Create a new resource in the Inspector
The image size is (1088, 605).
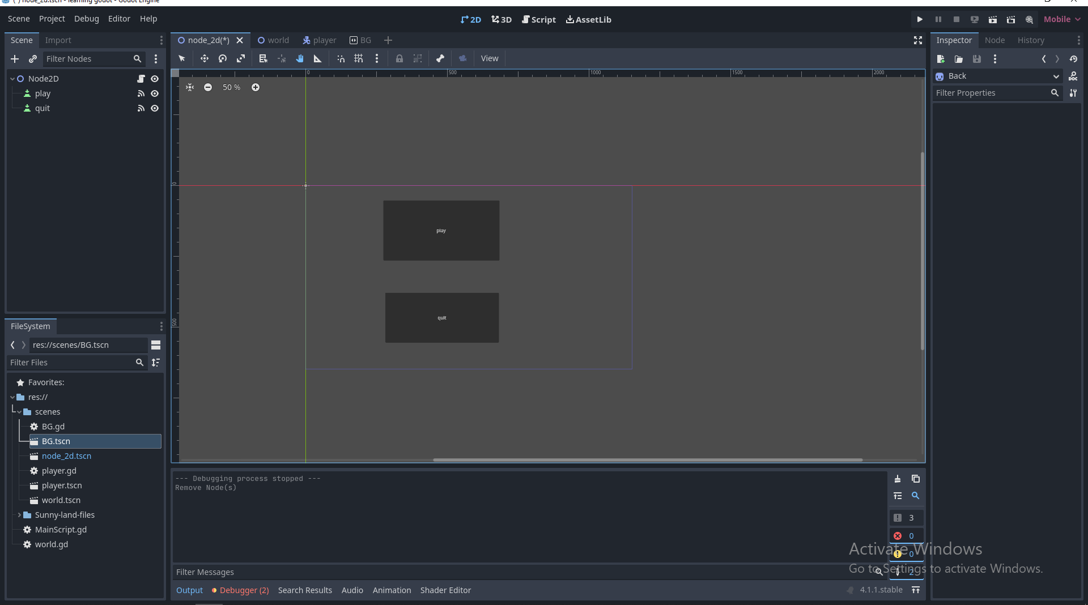pyautogui.click(x=941, y=58)
